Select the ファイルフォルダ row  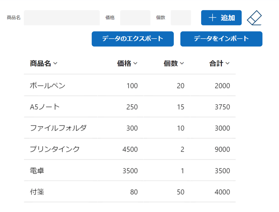click(x=58, y=128)
